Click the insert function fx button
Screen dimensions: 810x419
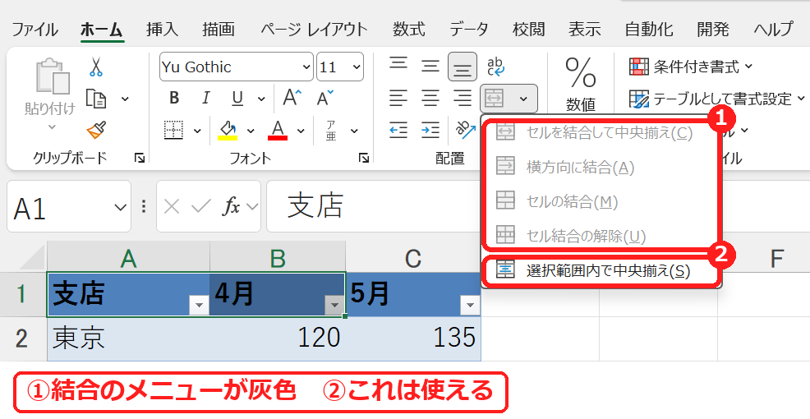[232, 207]
